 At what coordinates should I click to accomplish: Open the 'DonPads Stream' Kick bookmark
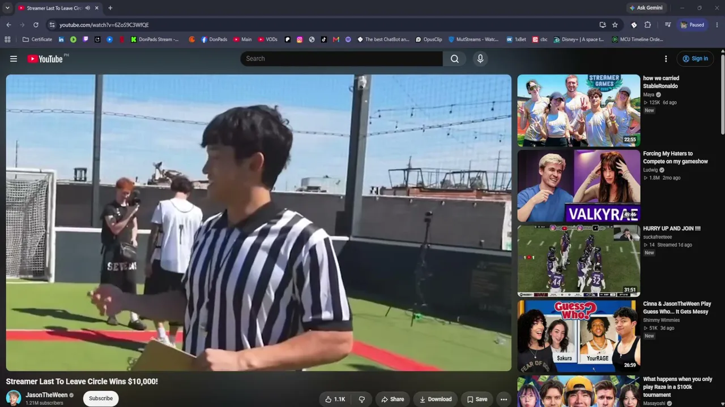[155, 40]
